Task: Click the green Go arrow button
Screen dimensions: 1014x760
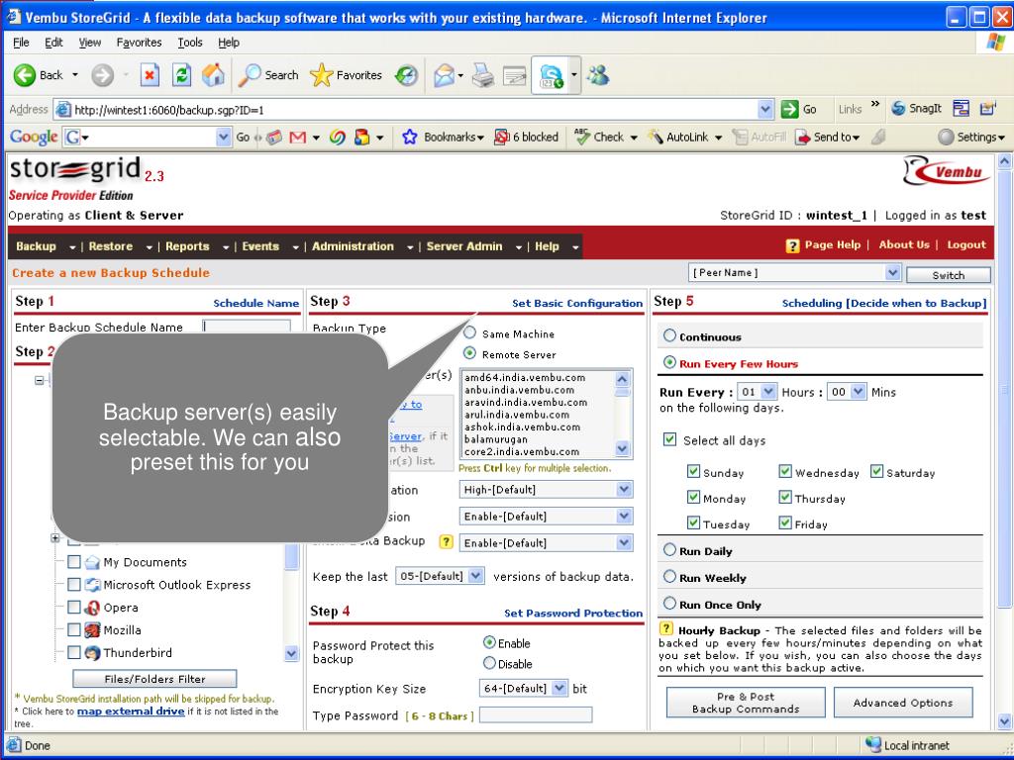Action: [x=789, y=109]
